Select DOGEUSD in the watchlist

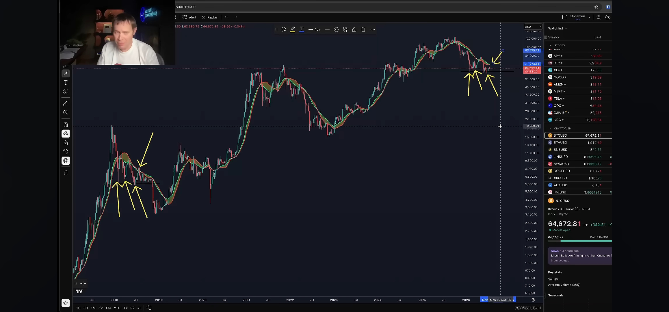(x=578, y=171)
